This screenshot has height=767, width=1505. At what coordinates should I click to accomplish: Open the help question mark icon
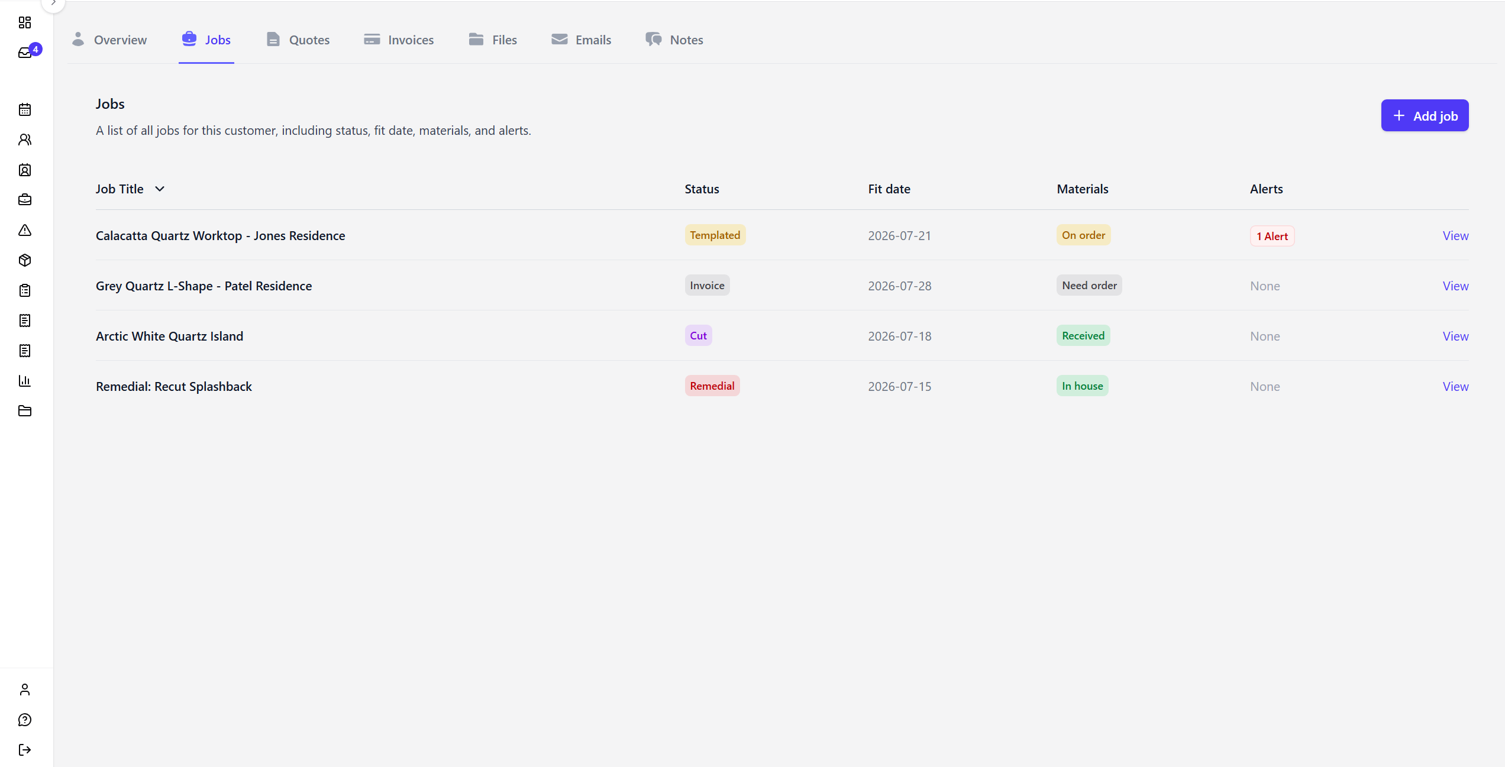click(25, 720)
